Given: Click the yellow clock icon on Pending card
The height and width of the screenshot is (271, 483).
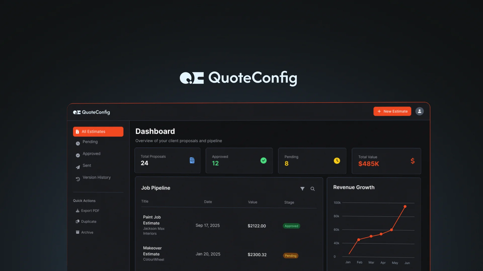Looking at the screenshot, I should (337, 161).
